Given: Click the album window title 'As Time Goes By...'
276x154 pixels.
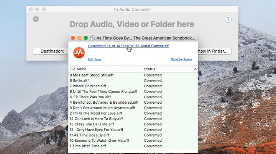Looking at the screenshot, I should (x=146, y=38).
